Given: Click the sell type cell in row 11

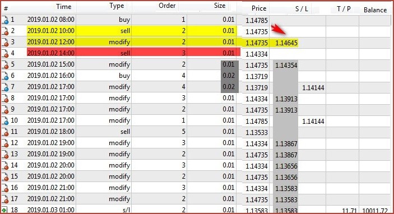Looking at the screenshot, I should click(125, 132).
